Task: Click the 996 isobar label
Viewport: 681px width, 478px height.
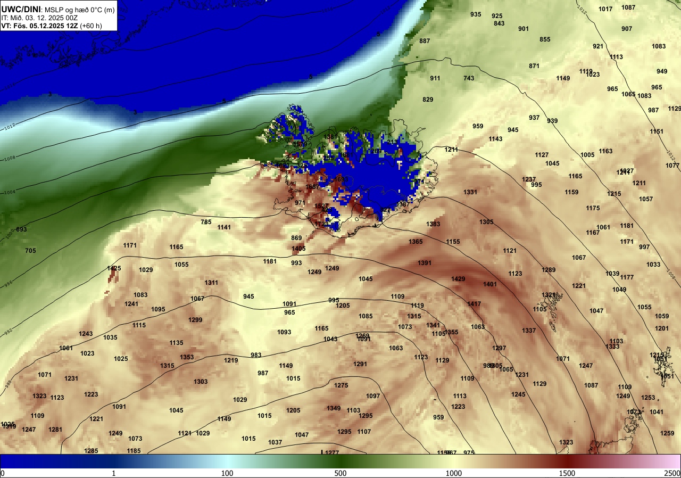Action: (x=10, y=285)
